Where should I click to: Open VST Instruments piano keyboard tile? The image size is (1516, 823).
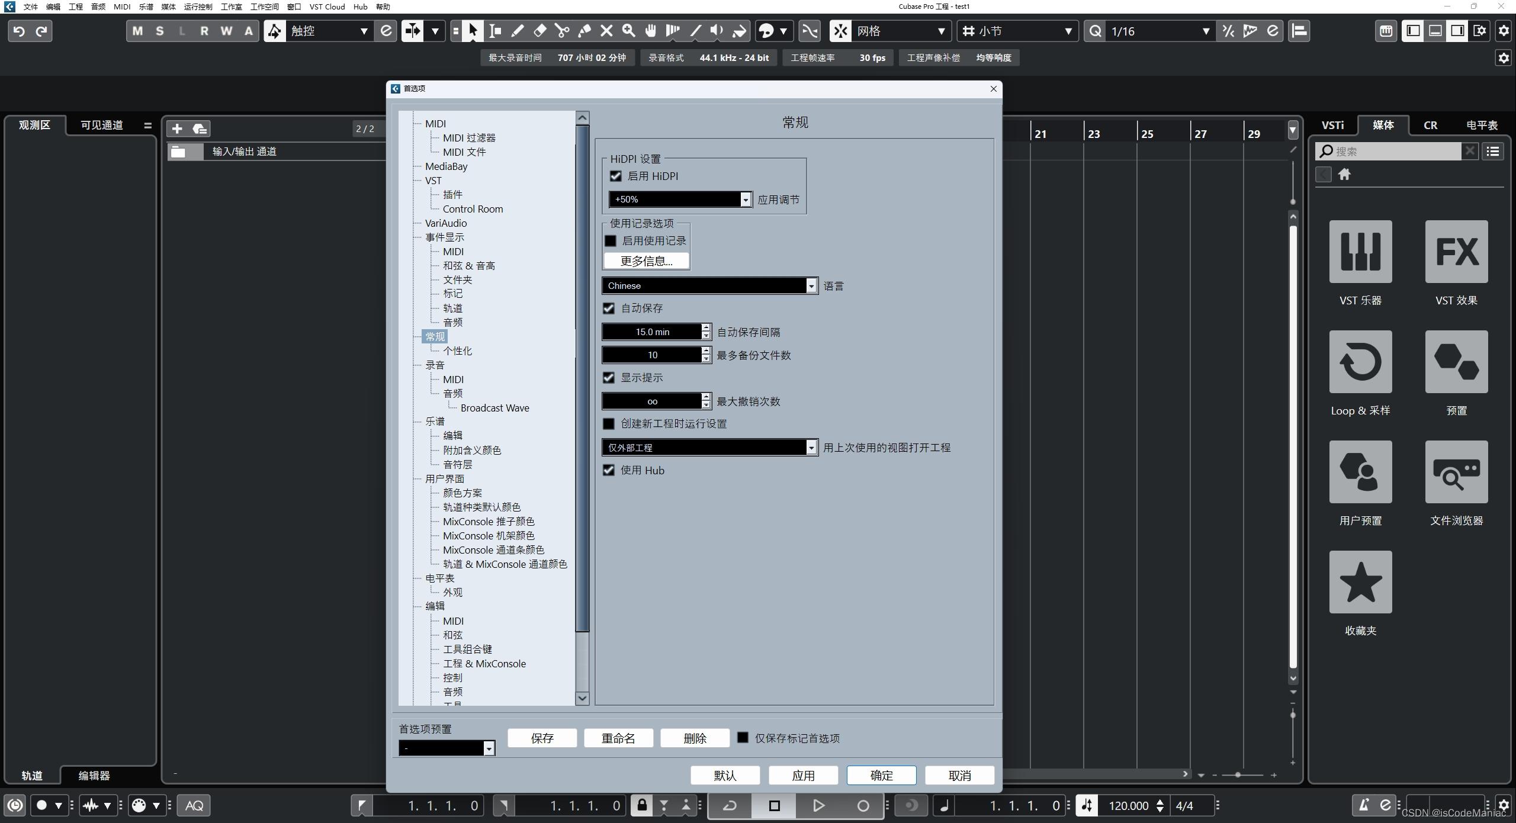[1360, 252]
